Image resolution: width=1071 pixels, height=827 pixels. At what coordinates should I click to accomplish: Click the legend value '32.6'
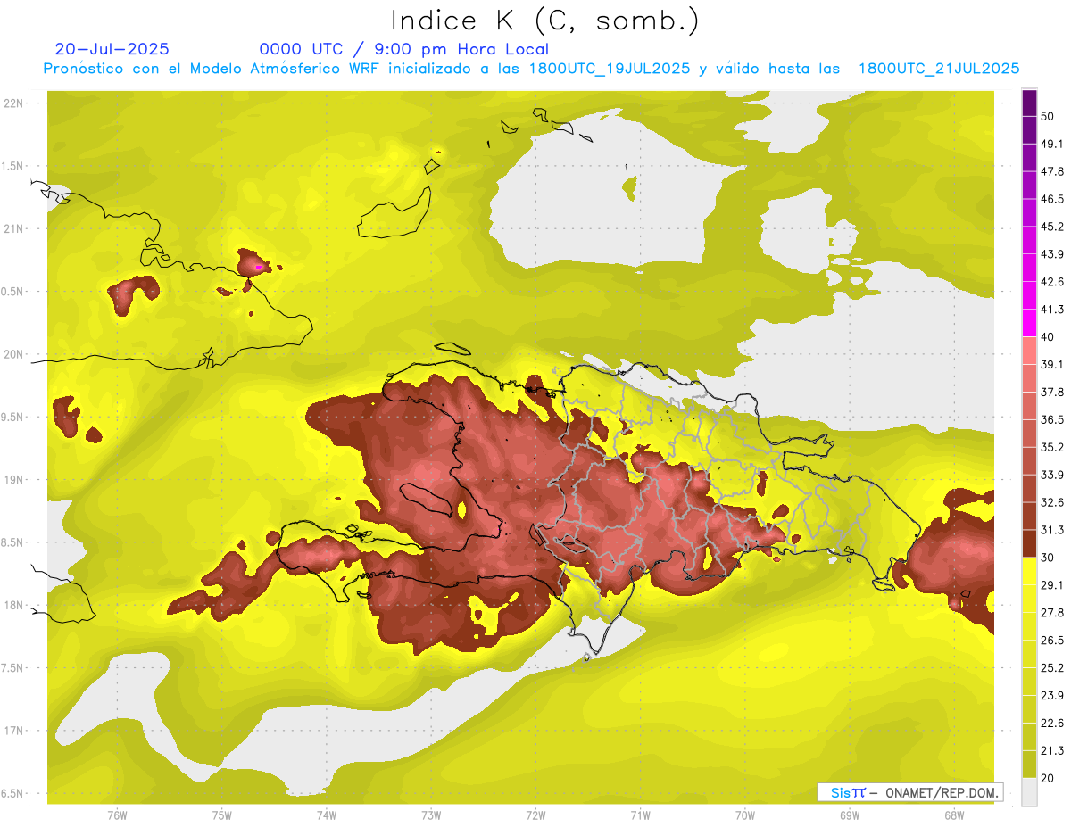(x=1052, y=503)
